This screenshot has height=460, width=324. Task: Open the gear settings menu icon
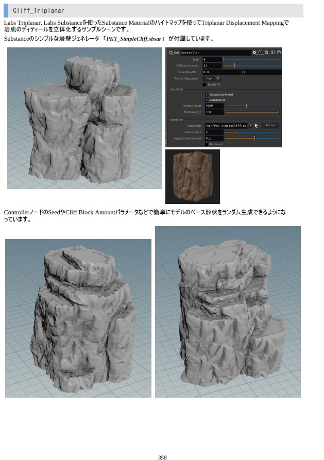click(254, 53)
